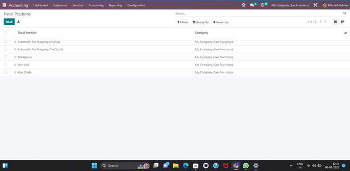The width and height of the screenshot is (350, 171).
Task: Check the Abu Dhabi row checkbox
Action: click(5, 72)
